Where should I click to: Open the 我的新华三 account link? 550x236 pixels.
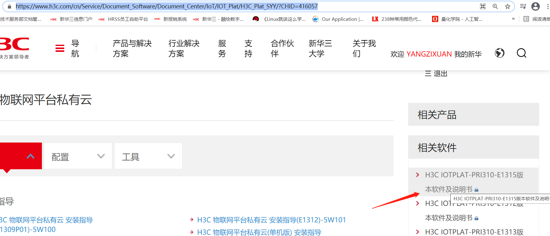click(x=468, y=54)
